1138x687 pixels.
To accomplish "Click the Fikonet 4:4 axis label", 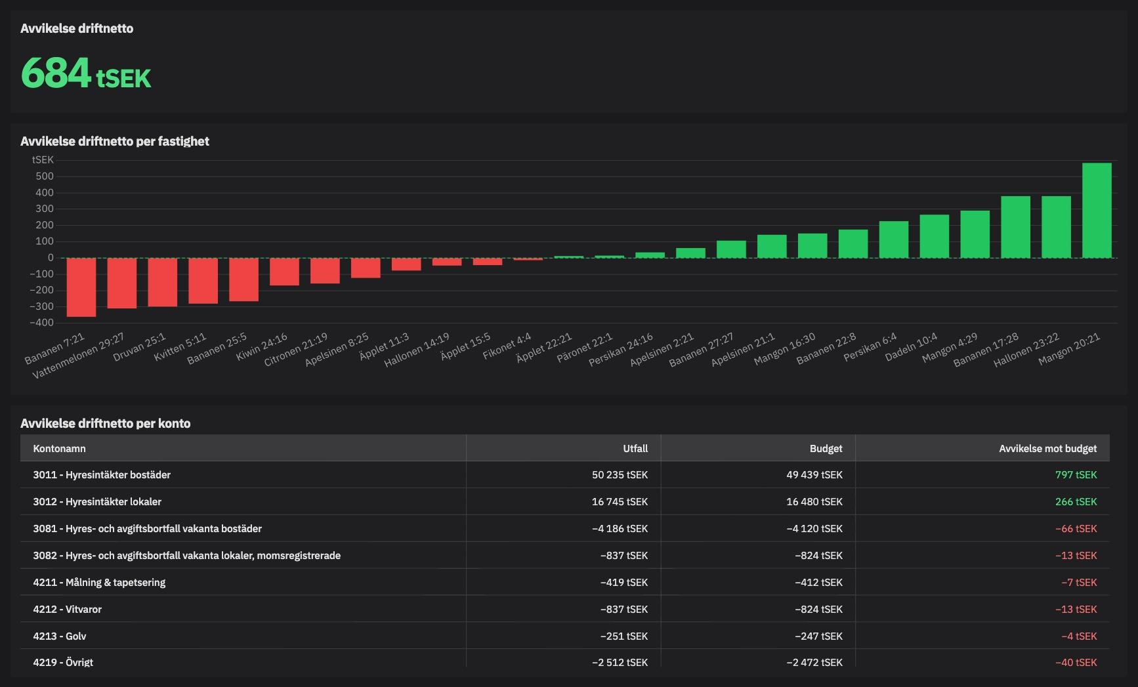I will 507,346.
